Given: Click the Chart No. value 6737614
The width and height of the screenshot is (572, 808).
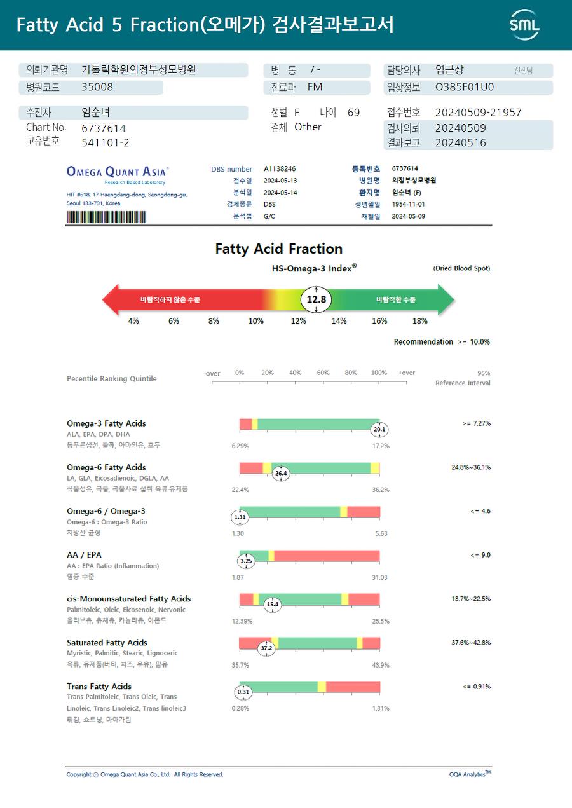Looking at the screenshot, I should tap(104, 128).
